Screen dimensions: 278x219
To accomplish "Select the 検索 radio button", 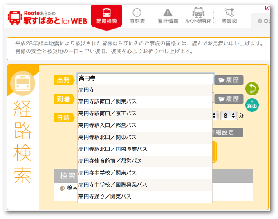I will 62,188.
